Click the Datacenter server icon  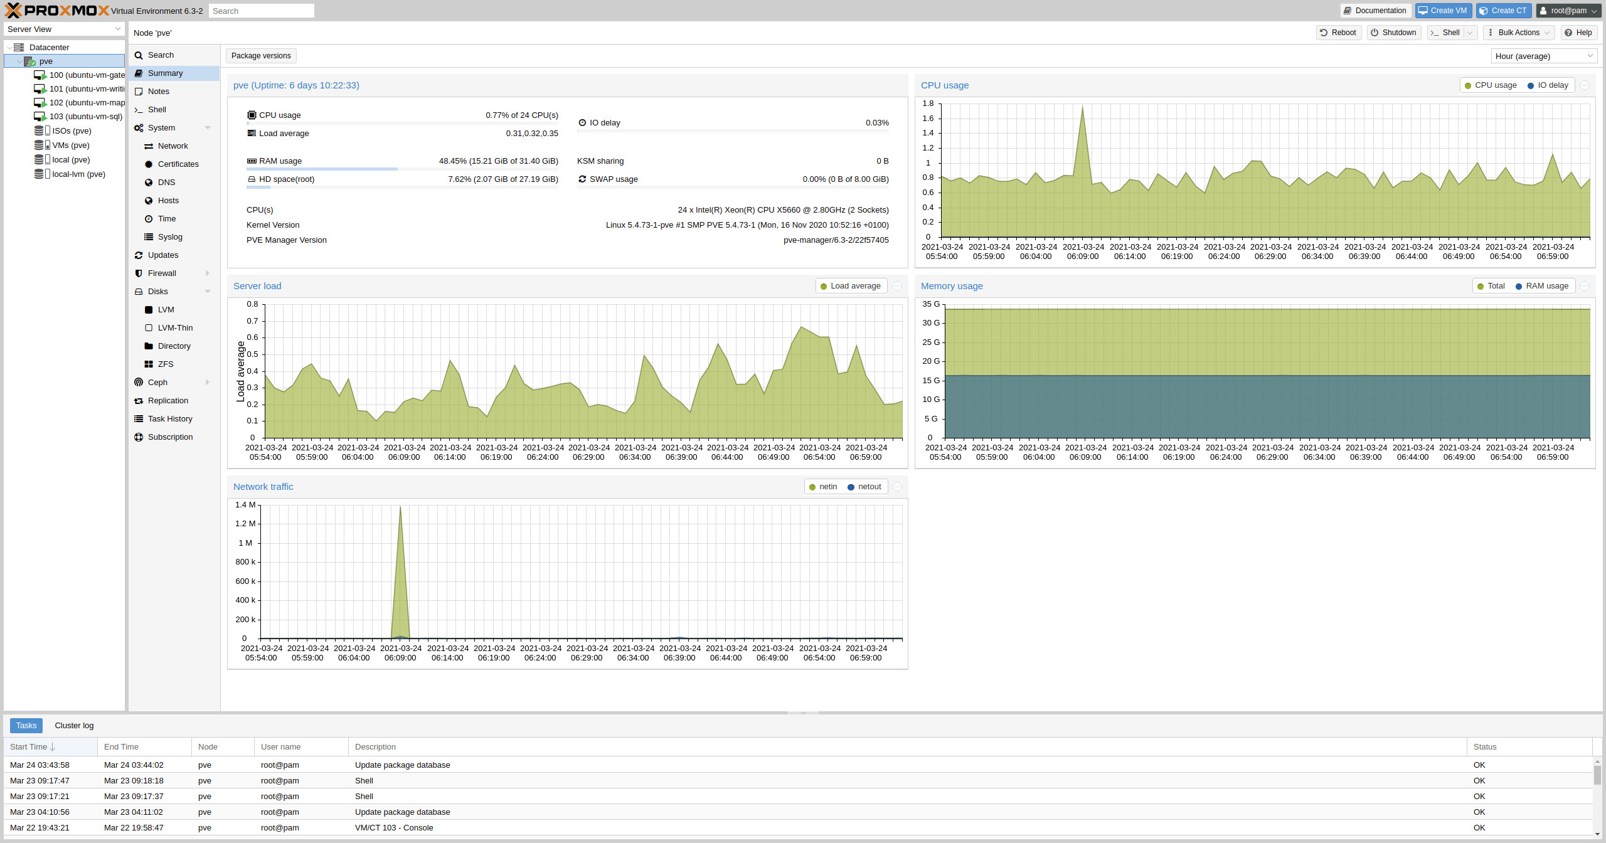coord(19,47)
